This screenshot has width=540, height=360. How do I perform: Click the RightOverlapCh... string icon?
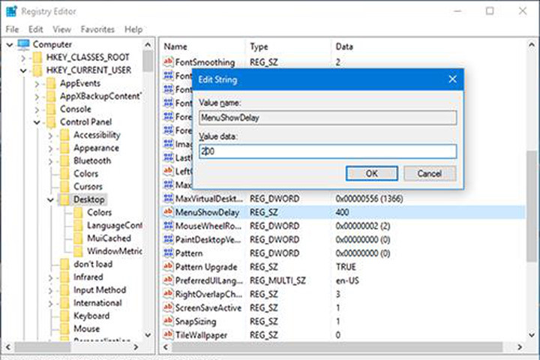pyautogui.click(x=168, y=294)
